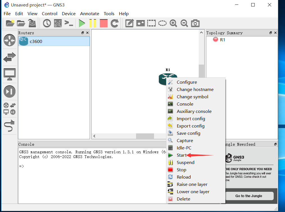The height and width of the screenshot is (212, 285).
Task: Click the GNS3 management console text area
Action: tap(92, 175)
